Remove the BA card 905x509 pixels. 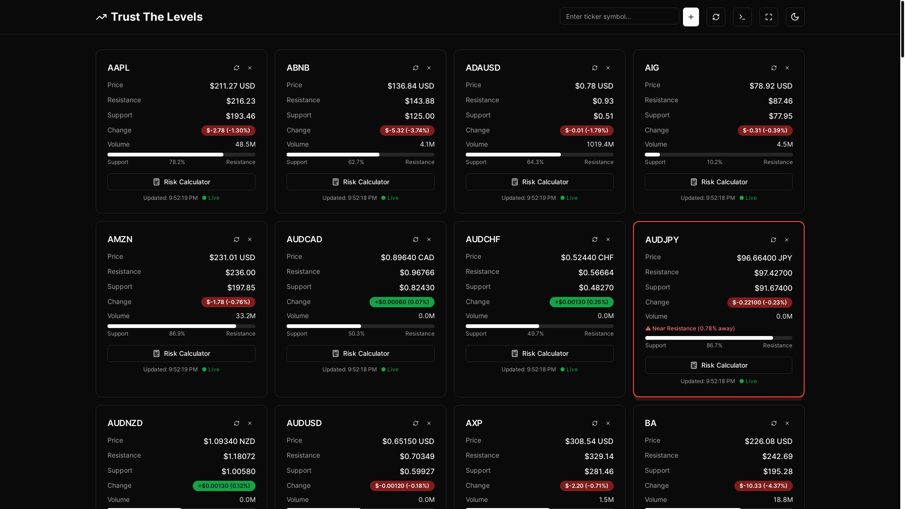tap(787, 423)
